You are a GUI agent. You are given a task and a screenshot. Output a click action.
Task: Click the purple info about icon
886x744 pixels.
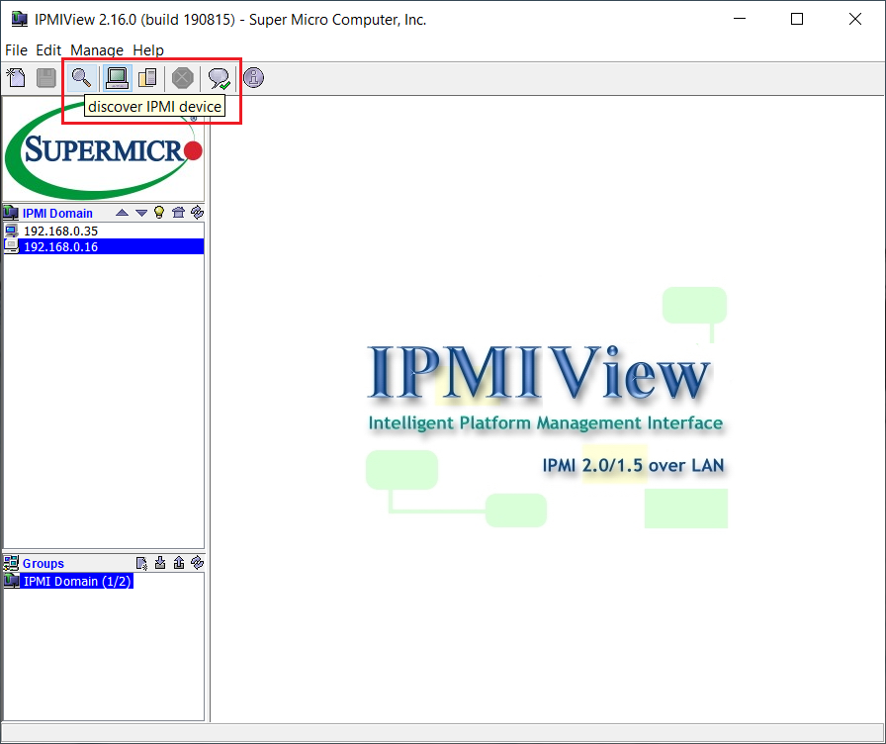[x=254, y=77]
